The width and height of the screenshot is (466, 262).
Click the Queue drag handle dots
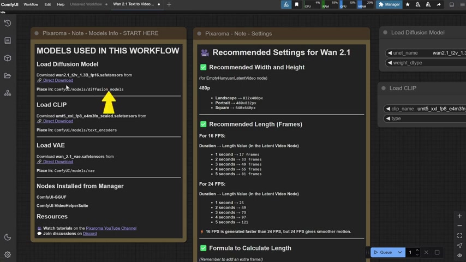pos(367,252)
